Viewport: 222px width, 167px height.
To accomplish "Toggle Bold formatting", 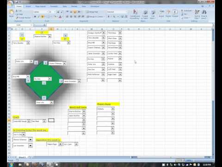I will (x=35, y=17).
